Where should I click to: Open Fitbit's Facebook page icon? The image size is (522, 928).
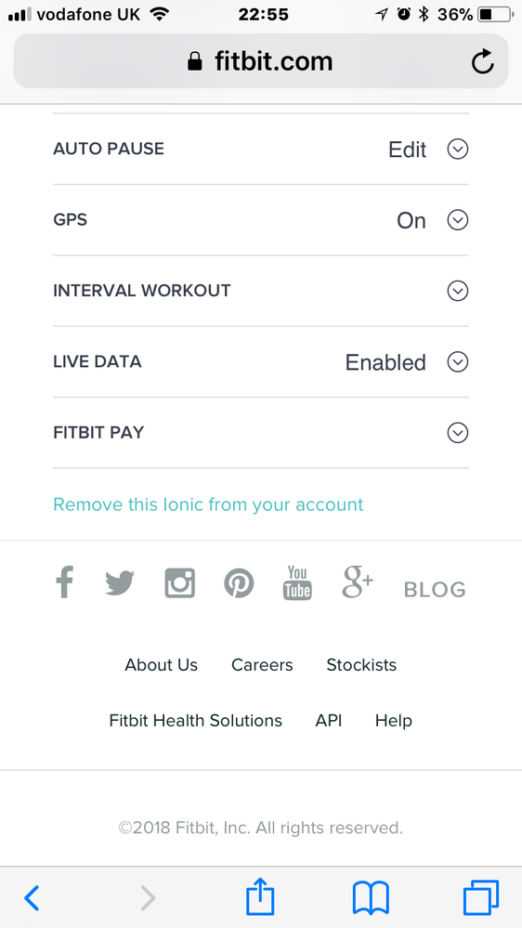(64, 582)
